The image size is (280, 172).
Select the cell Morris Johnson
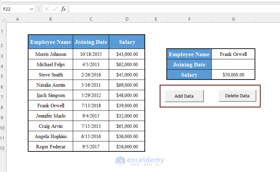tap(50, 54)
